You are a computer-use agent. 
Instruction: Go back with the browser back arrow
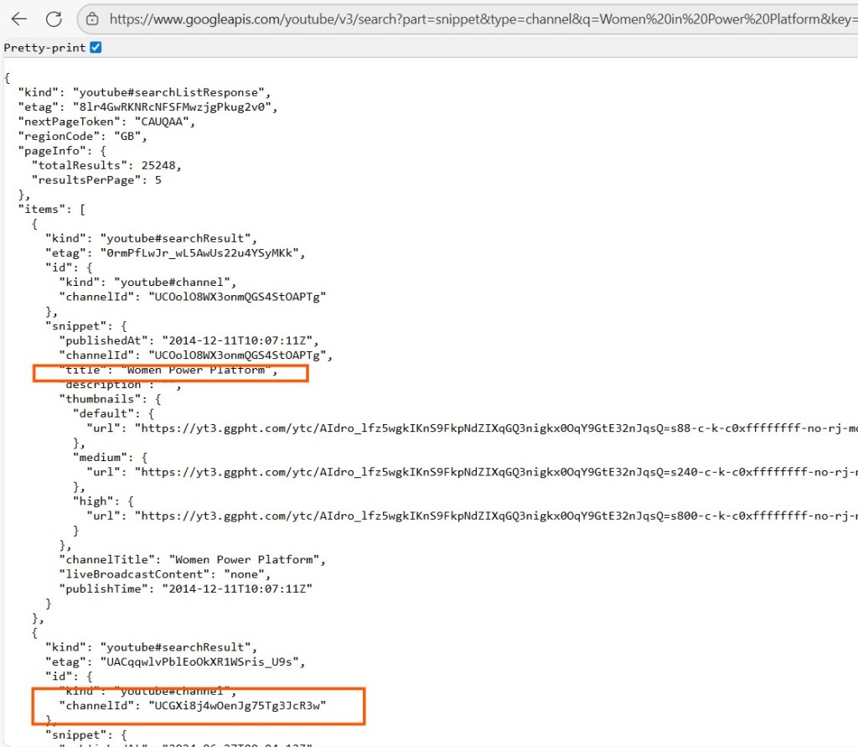click(18, 18)
